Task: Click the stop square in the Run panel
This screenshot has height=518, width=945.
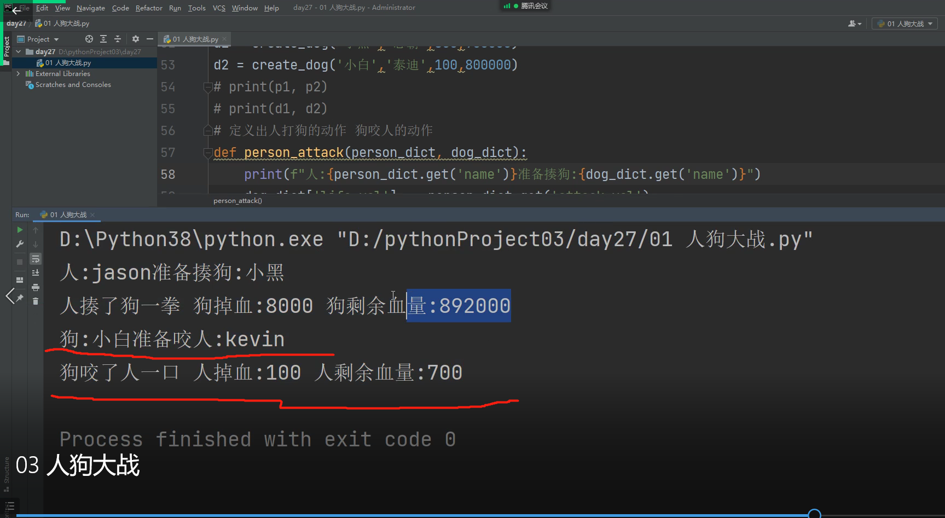Action: click(x=20, y=262)
